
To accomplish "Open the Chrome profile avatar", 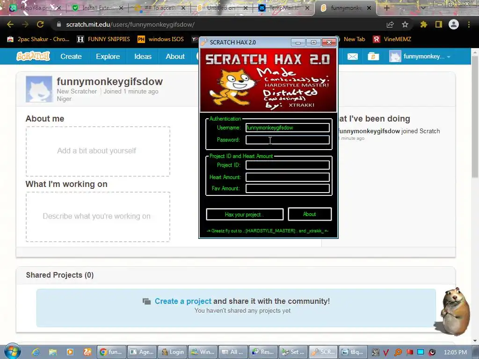I will pos(454,24).
